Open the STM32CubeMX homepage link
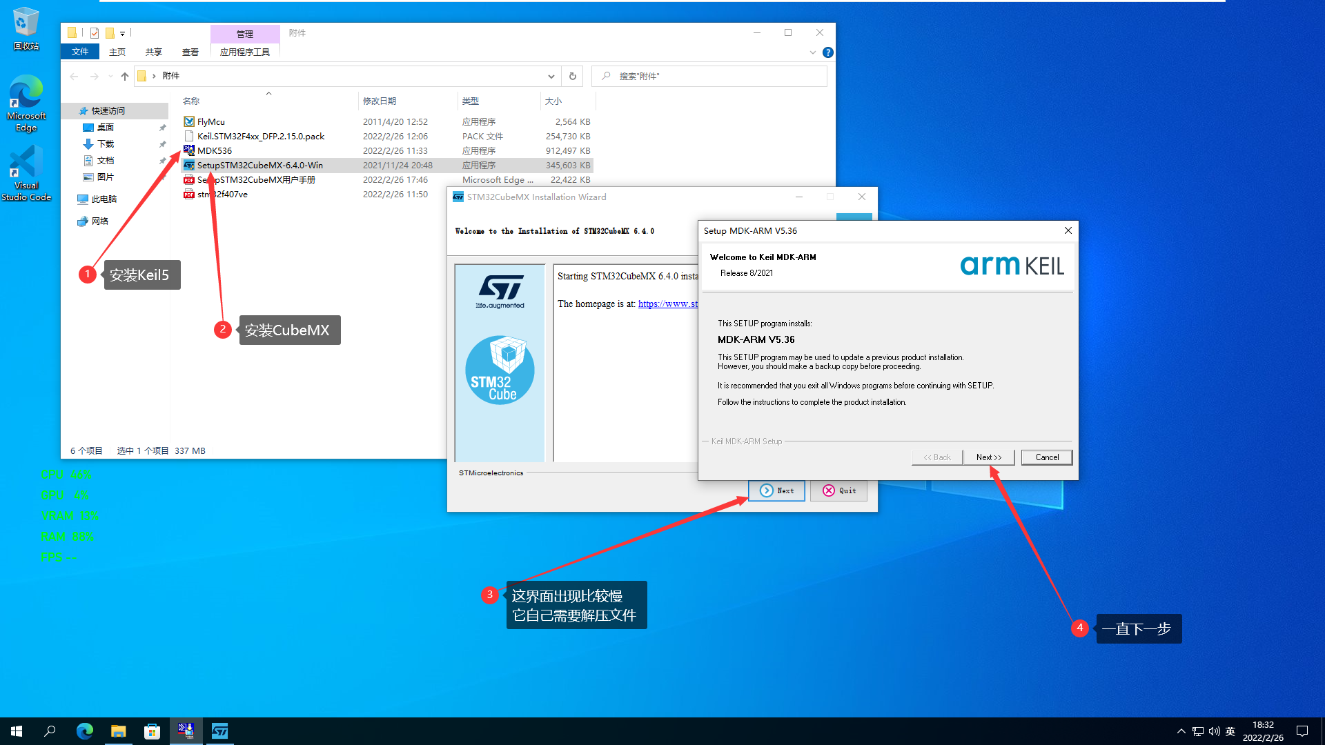Screen dimensions: 1325x745 pos(667,304)
